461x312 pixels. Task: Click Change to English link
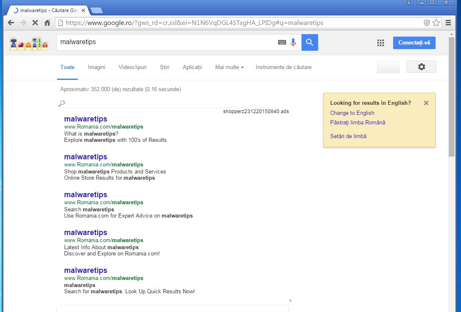click(x=352, y=113)
